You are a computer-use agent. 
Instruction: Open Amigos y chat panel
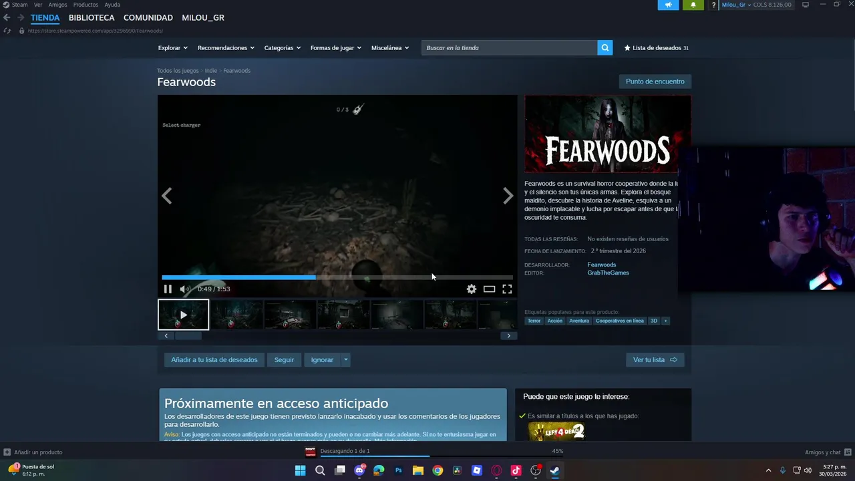pos(828,452)
